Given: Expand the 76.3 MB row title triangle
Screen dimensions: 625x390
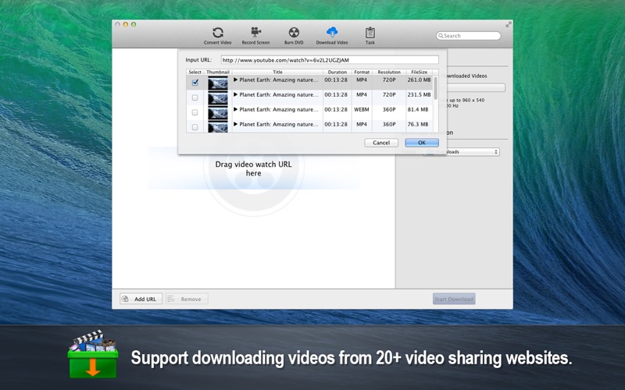Looking at the screenshot, I should coord(236,124).
